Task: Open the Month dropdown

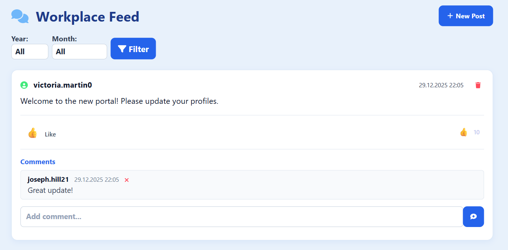Action: point(80,51)
